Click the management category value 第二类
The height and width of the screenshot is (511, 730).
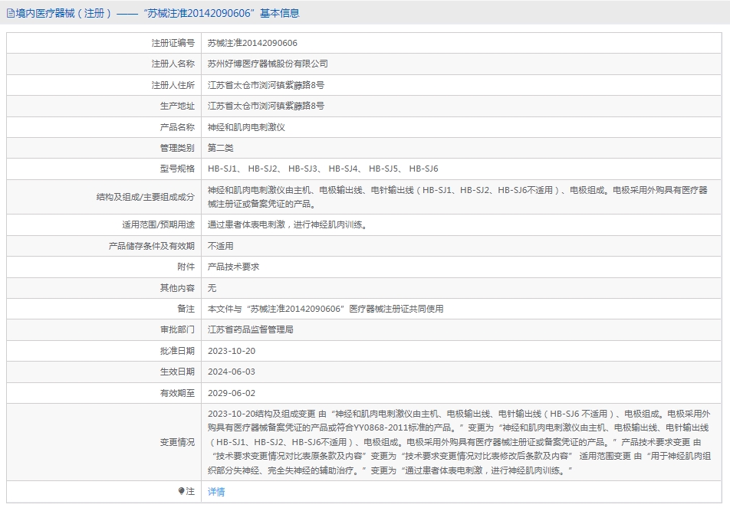pyautogui.click(x=220, y=148)
